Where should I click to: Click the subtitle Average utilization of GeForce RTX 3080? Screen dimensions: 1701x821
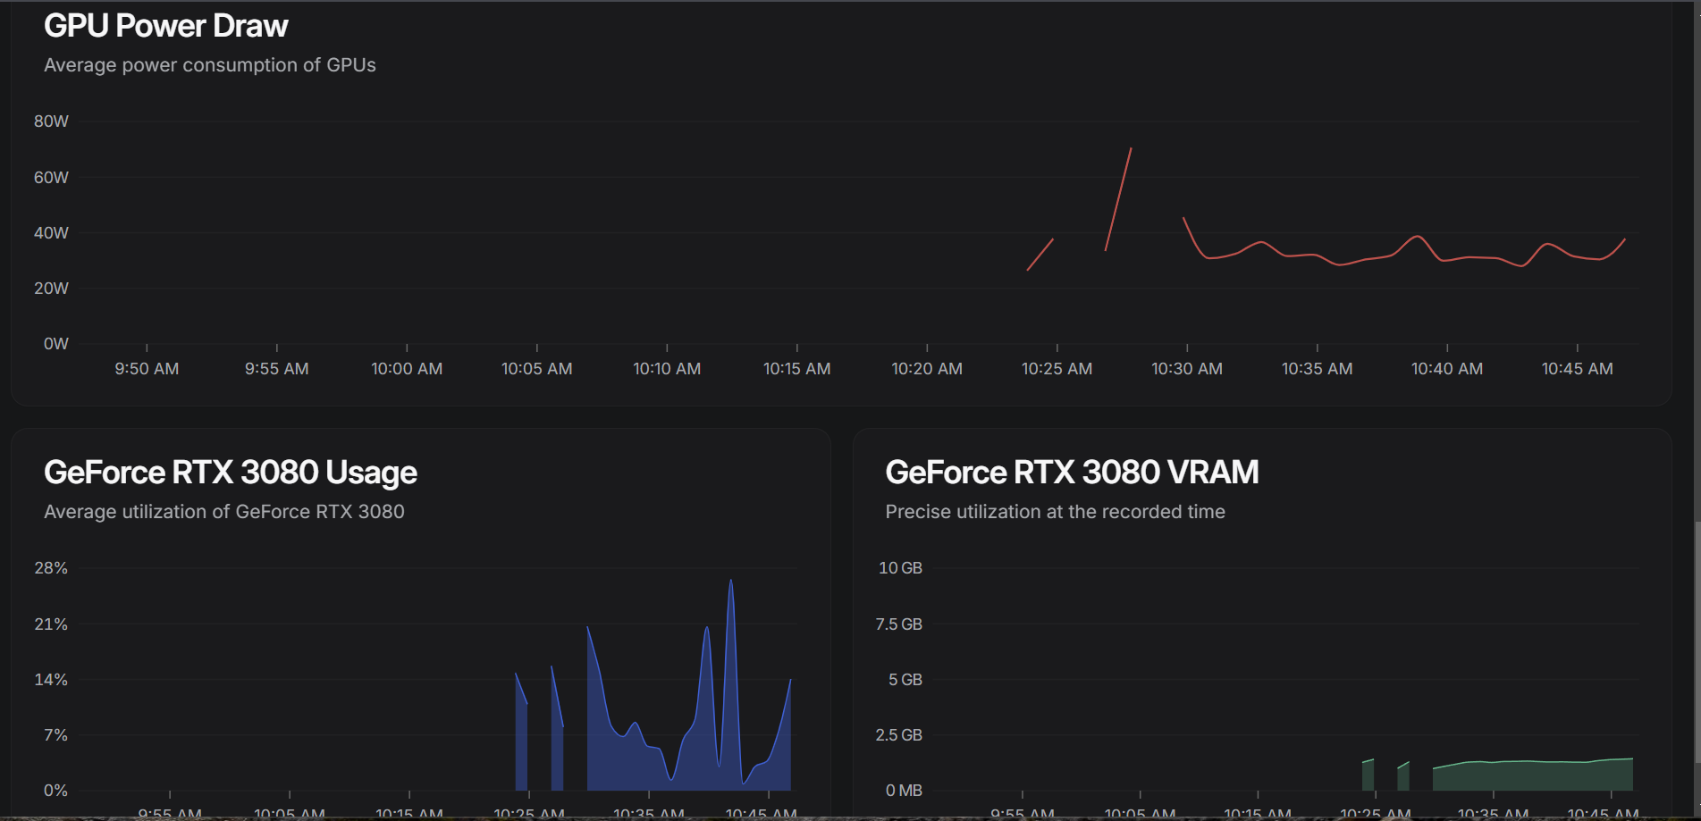click(x=223, y=512)
